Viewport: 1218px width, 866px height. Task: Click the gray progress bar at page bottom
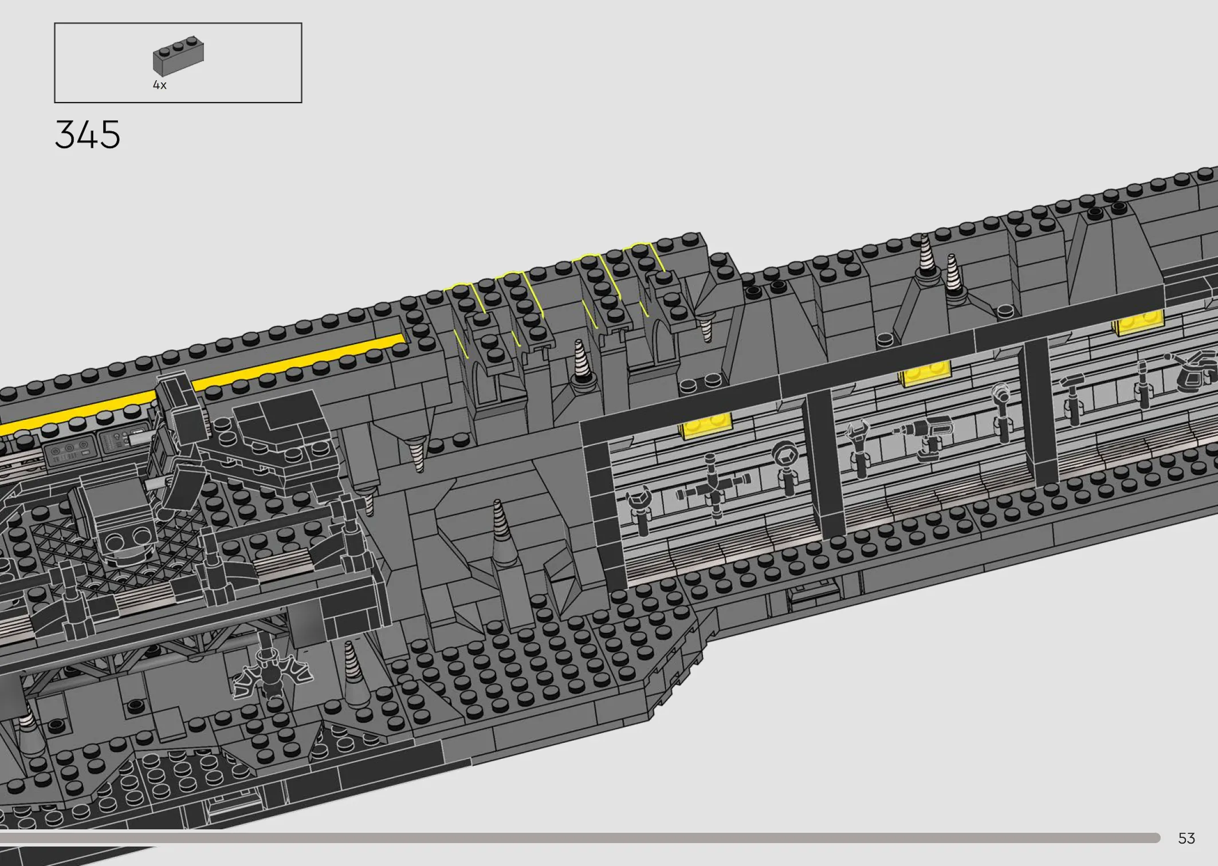[580, 838]
